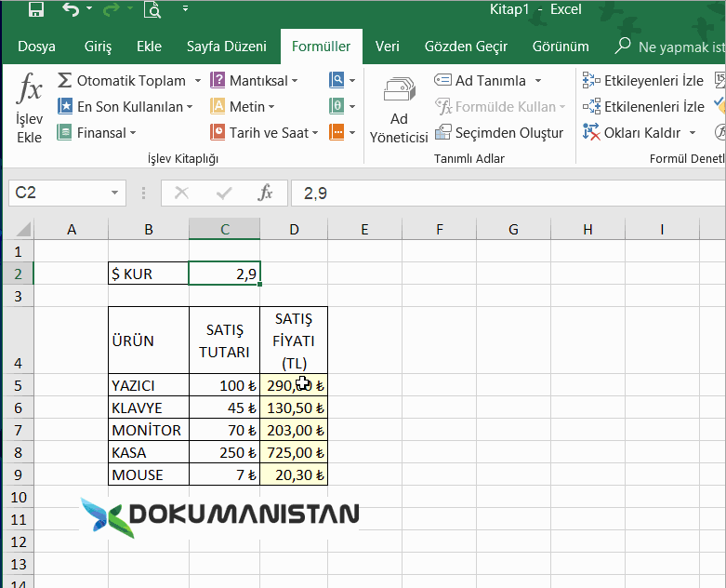726x588 pixels.
Task: Open the Sayfa Düzeni tab
Action: click(x=227, y=47)
